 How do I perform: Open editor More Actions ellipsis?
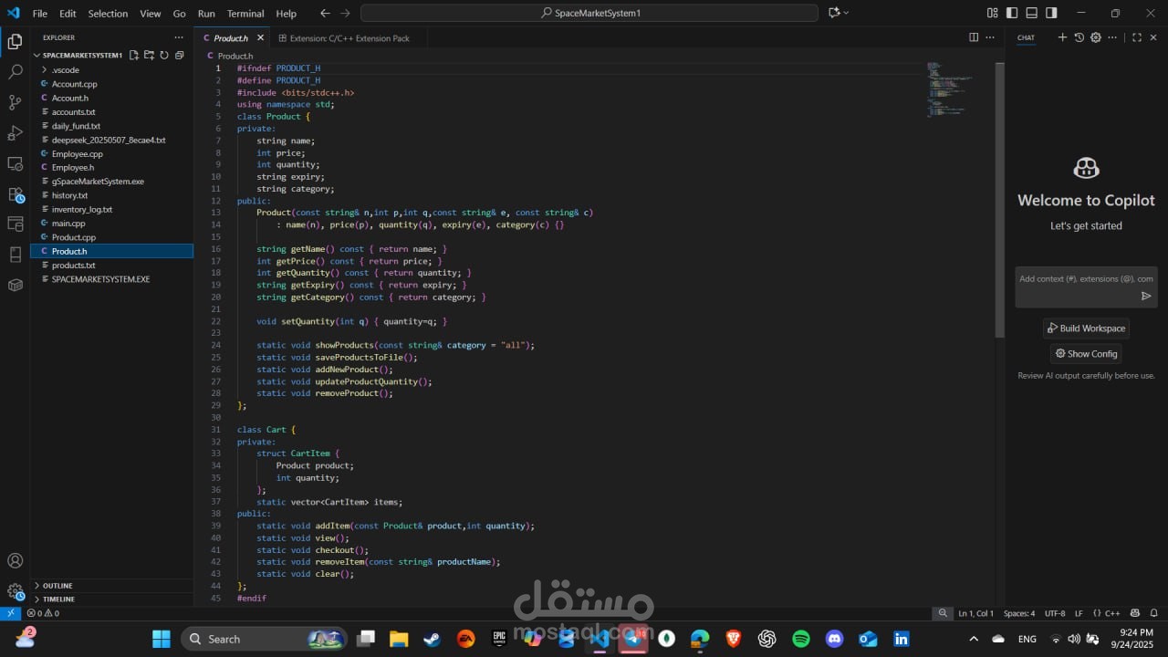pyautogui.click(x=990, y=37)
